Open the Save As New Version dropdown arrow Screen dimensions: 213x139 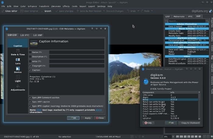[104, 11]
